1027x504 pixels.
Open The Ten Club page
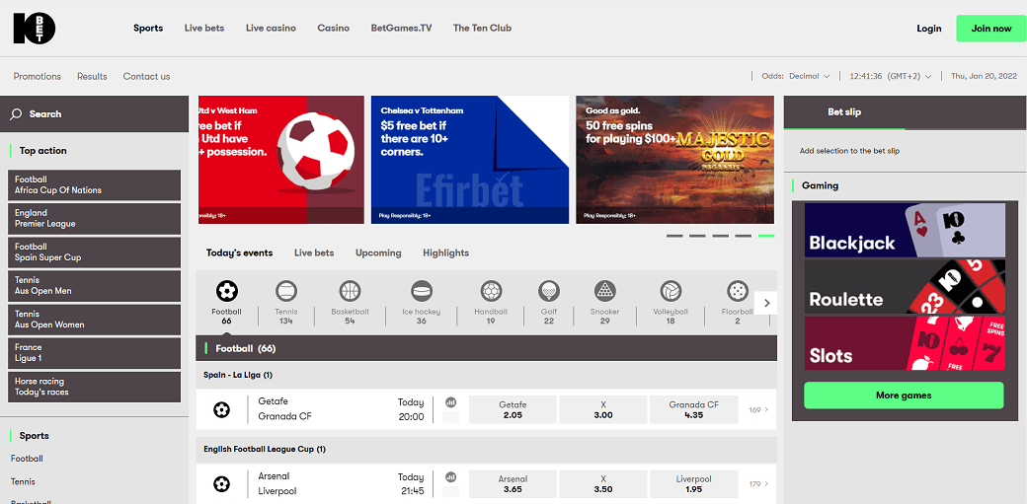482,29
